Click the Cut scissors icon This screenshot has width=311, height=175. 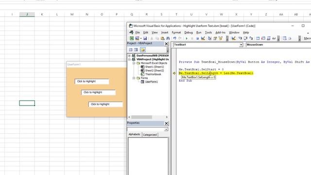pos(152,38)
